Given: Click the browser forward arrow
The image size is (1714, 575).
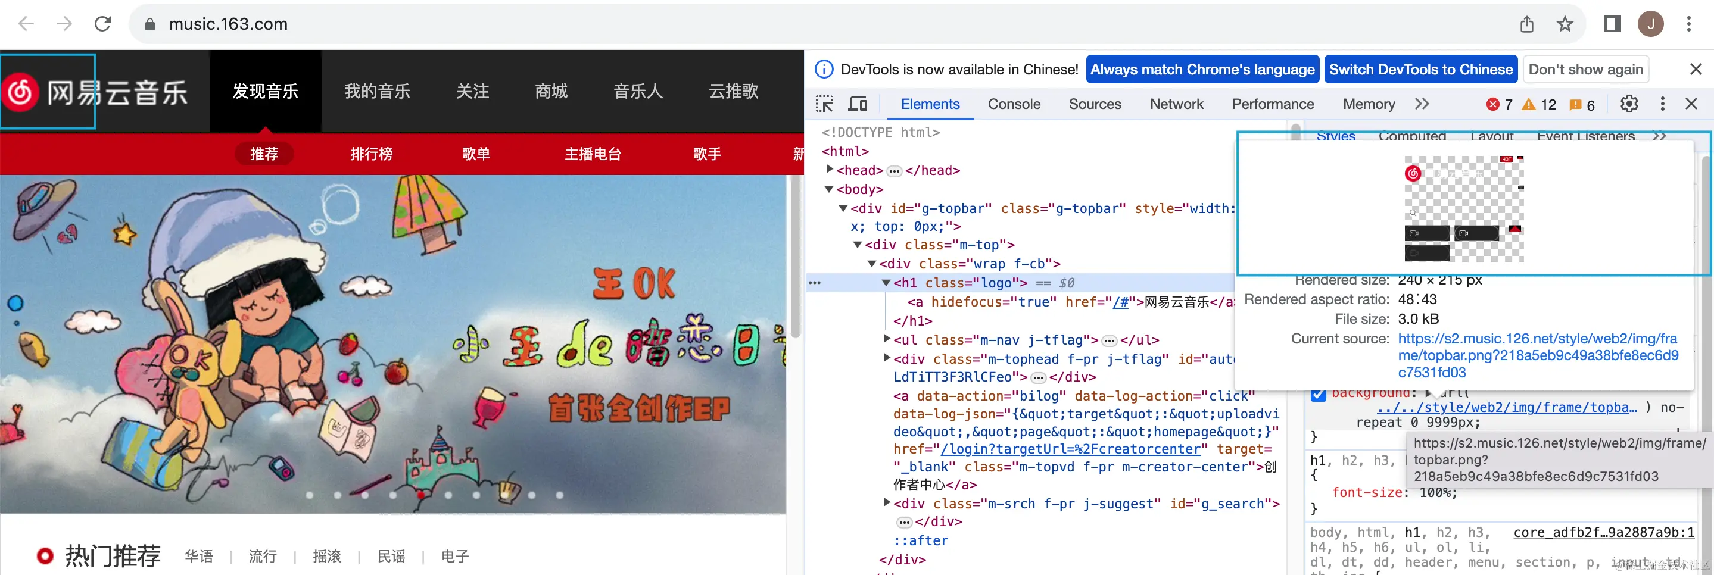Looking at the screenshot, I should (64, 24).
